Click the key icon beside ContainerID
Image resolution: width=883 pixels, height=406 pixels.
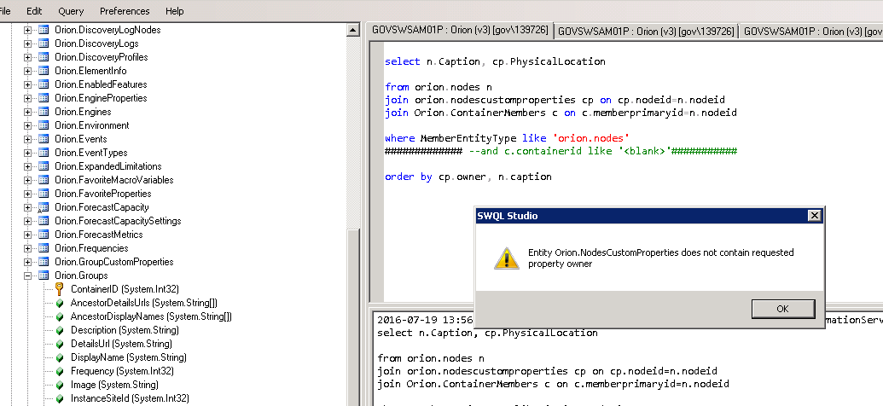(59, 289)
